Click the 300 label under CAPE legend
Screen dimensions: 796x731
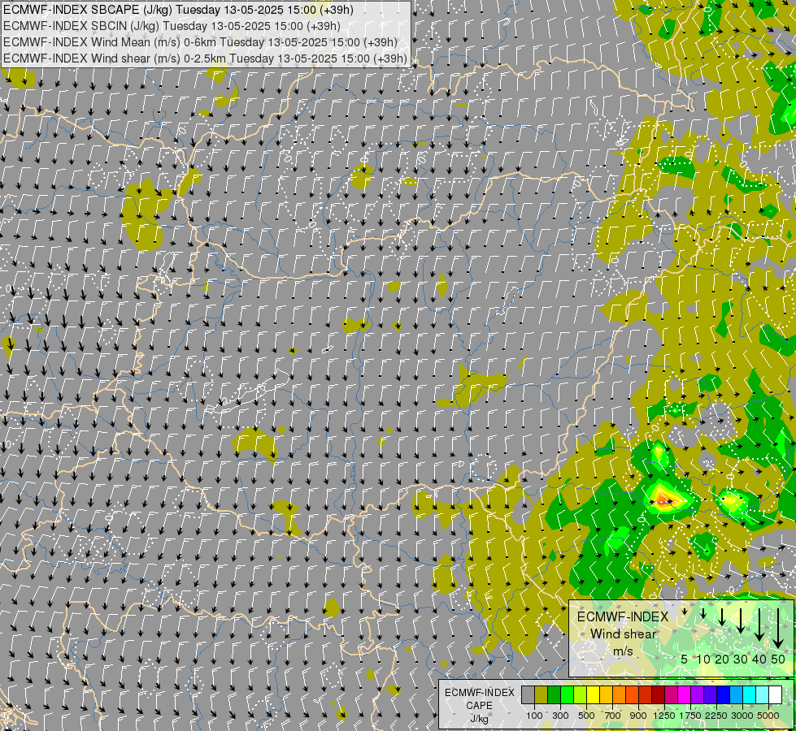coord(560,716)
